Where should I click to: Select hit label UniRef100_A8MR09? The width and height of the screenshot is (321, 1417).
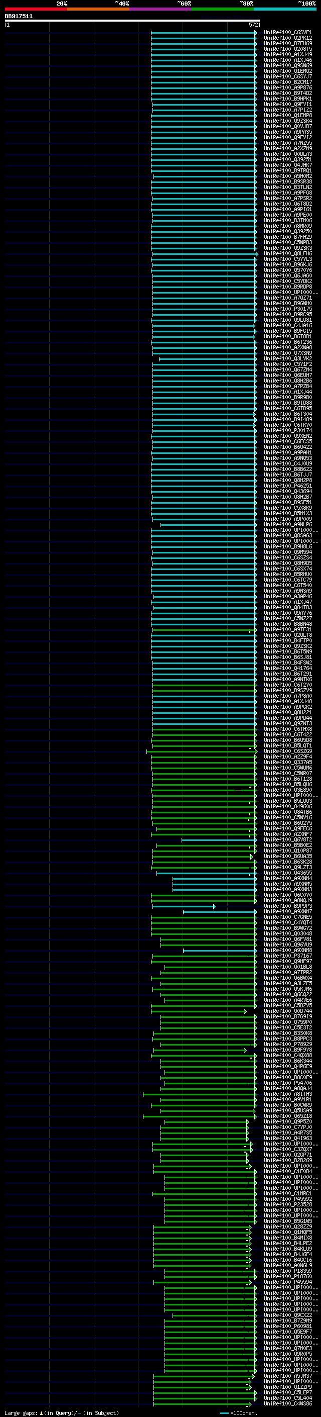(288, 226)
